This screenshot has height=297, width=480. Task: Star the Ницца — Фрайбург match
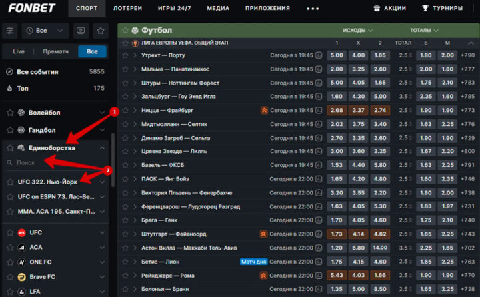tap(125, 111)
